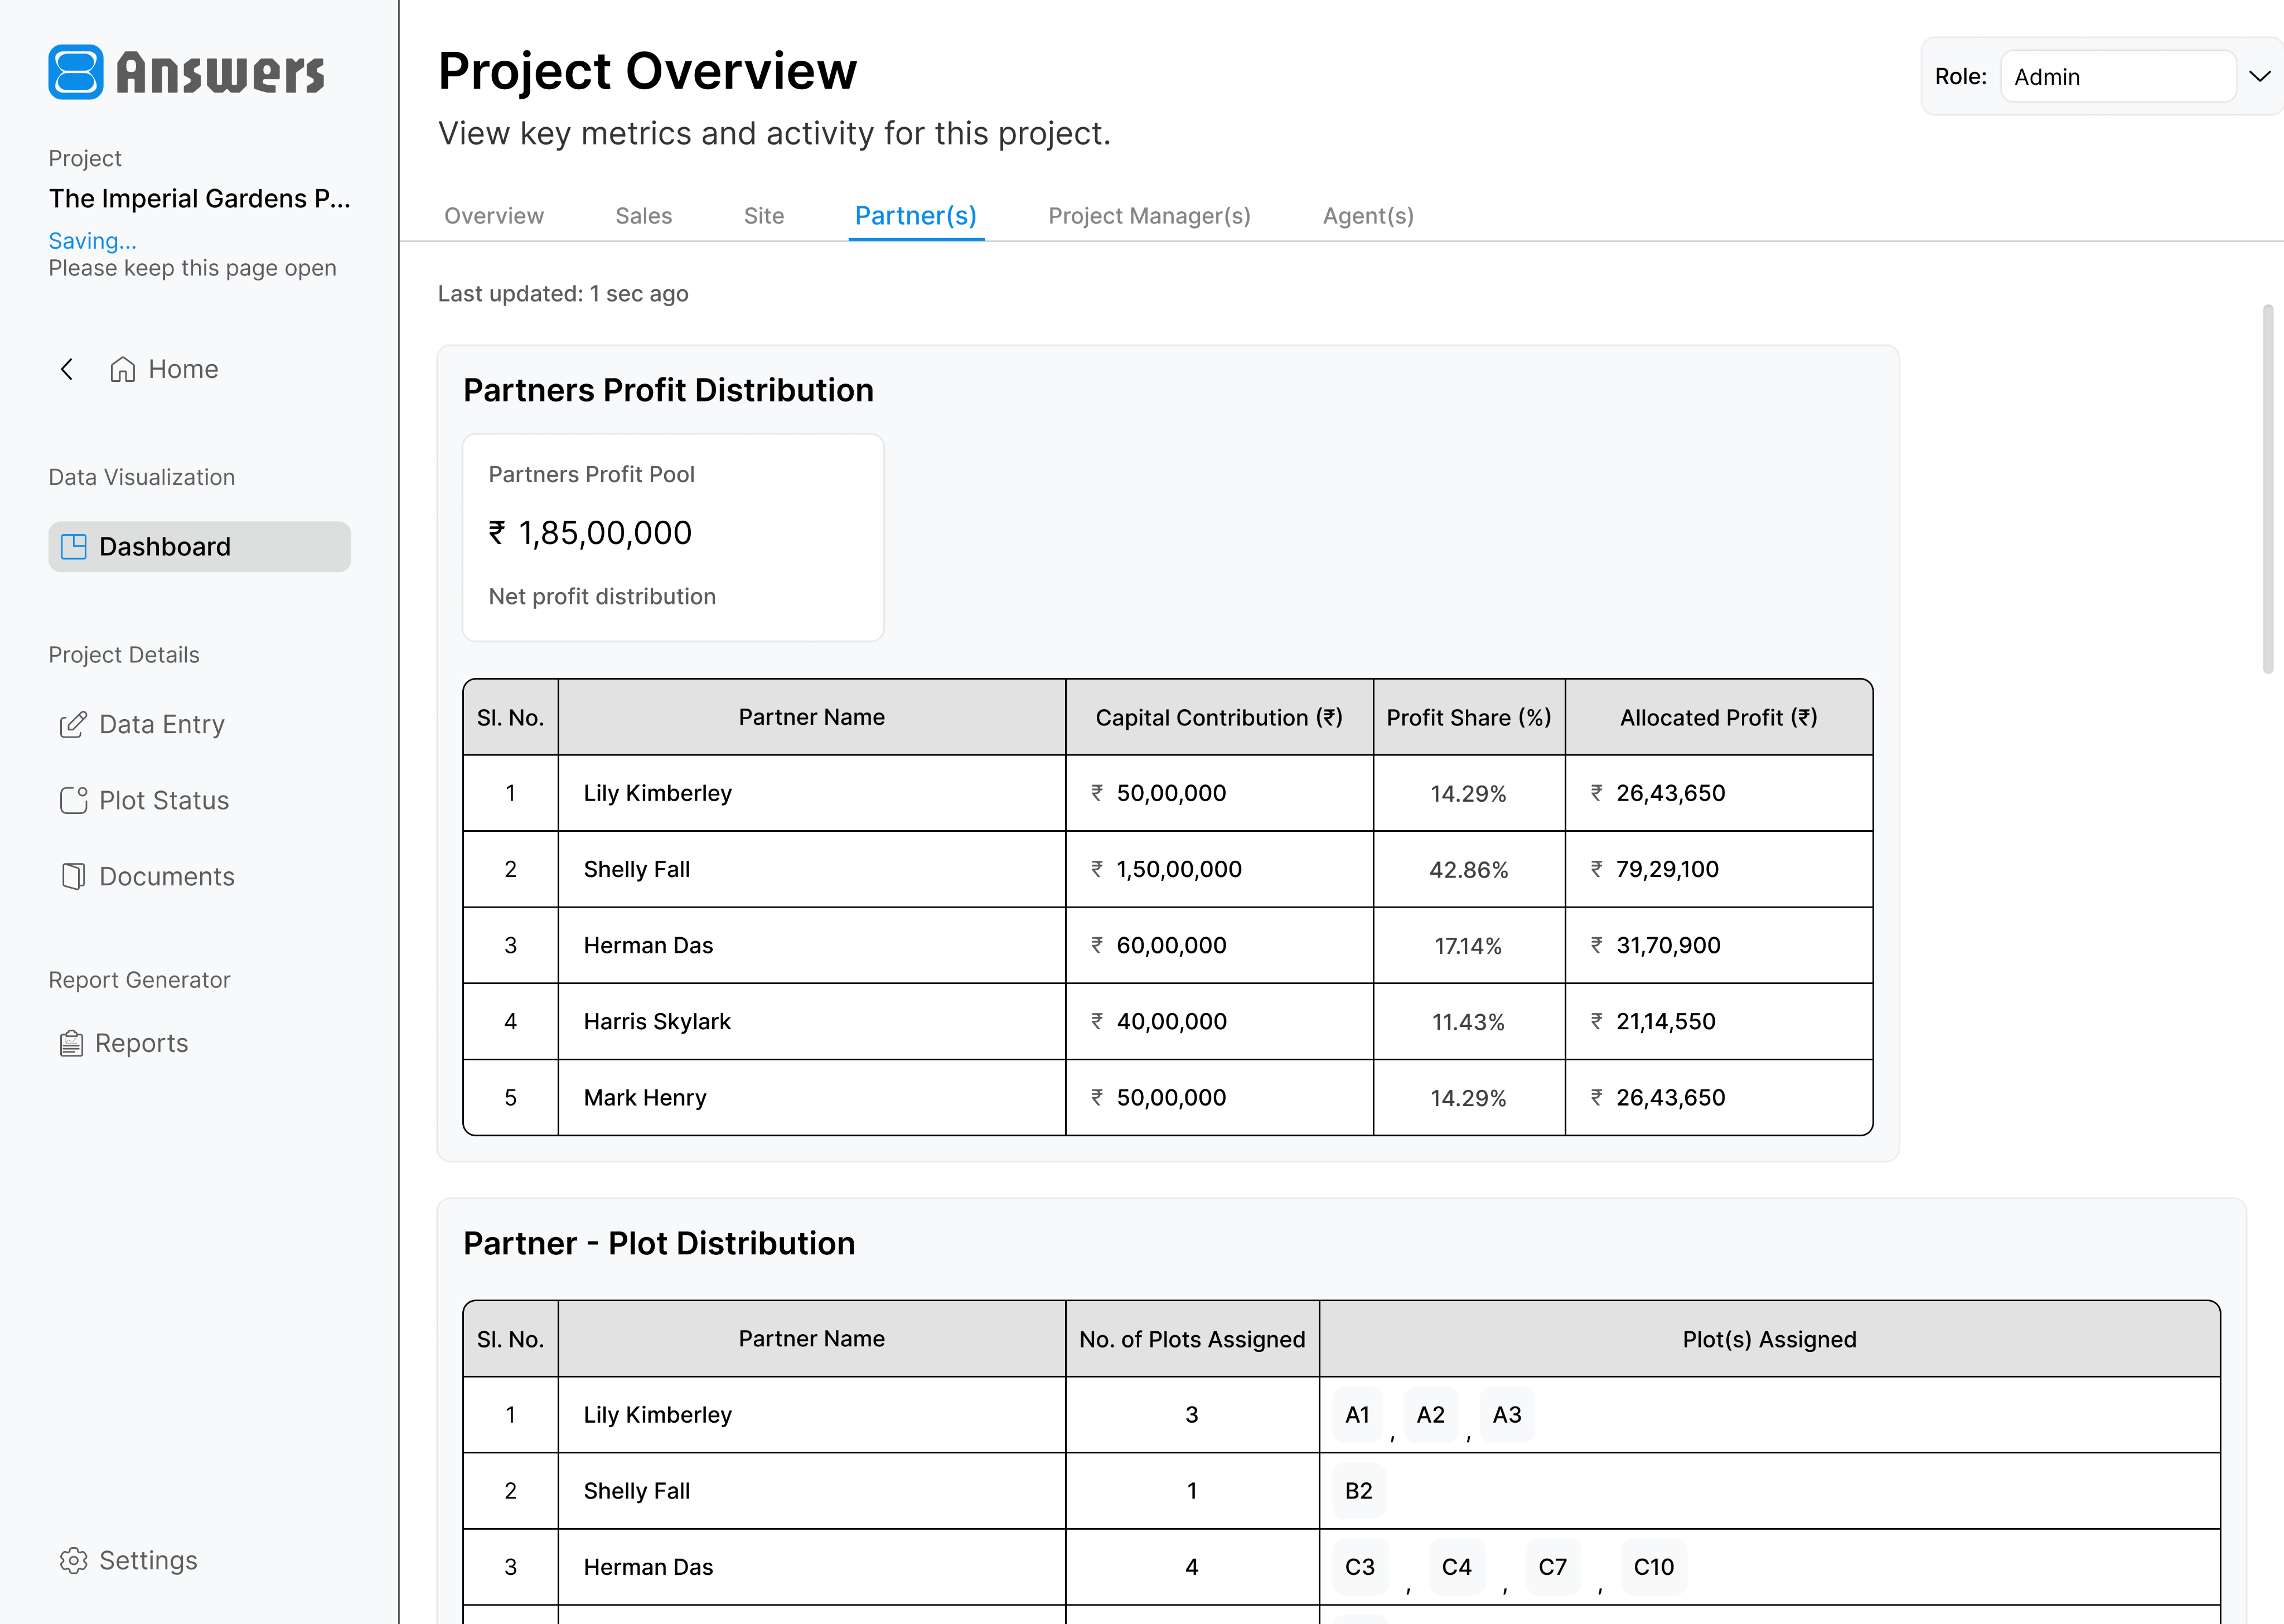Click the back chevron beside Home
2284x1624 pixels.
(x=67, y=369)
